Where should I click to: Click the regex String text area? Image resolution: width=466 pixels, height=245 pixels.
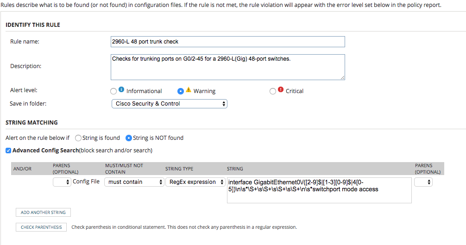tap(319, 190)
